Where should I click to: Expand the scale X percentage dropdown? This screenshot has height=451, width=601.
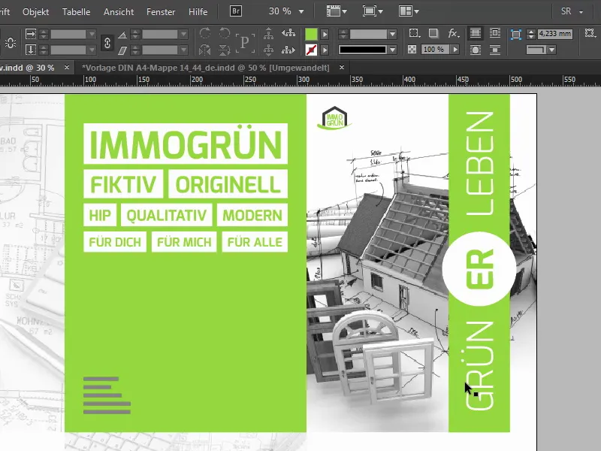92,34
